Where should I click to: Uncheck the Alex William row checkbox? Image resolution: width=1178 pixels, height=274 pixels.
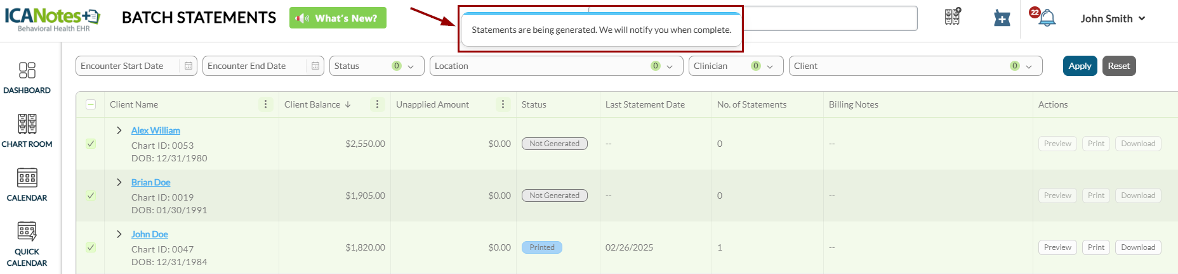[91, 144]
